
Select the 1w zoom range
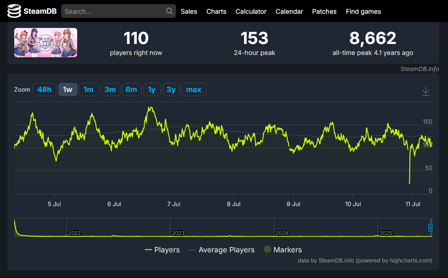coord(68,89)
